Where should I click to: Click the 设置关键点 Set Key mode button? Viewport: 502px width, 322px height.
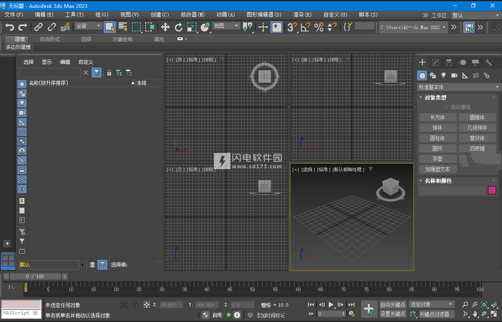coord(393,314)
